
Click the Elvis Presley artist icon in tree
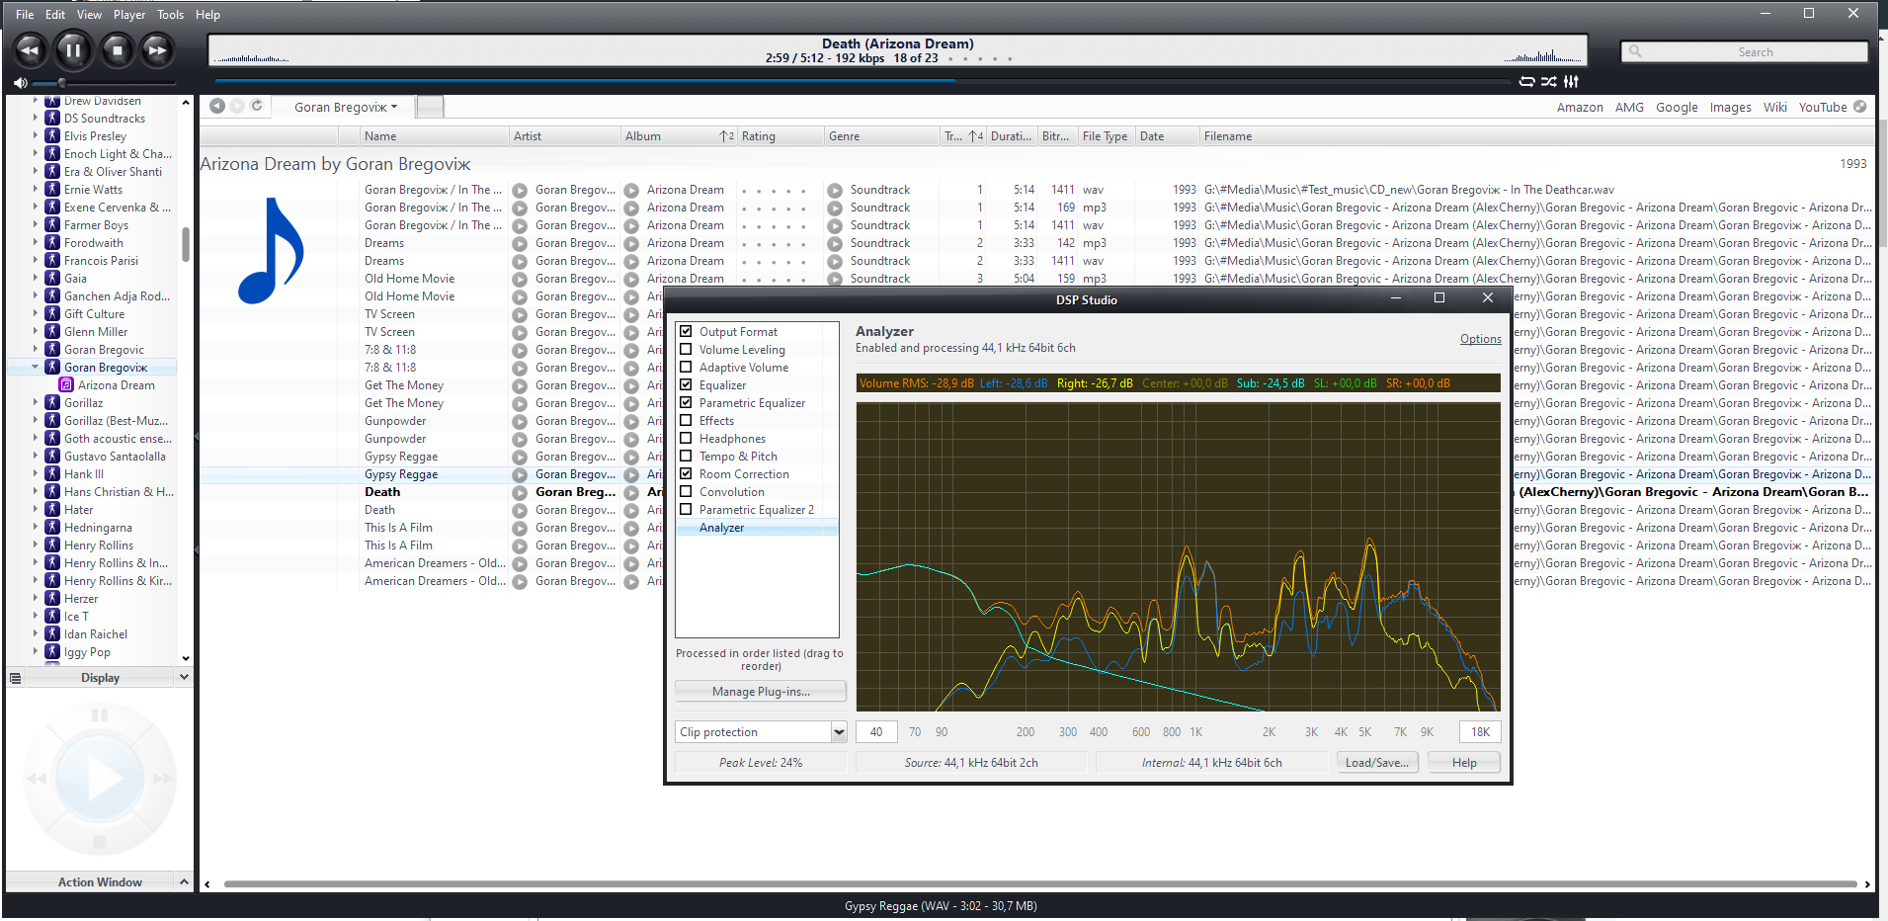[52, 135]
